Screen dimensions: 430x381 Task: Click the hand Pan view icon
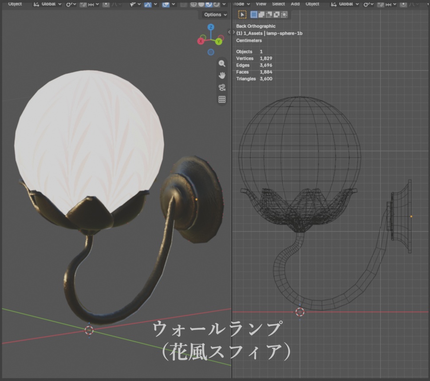222,75
